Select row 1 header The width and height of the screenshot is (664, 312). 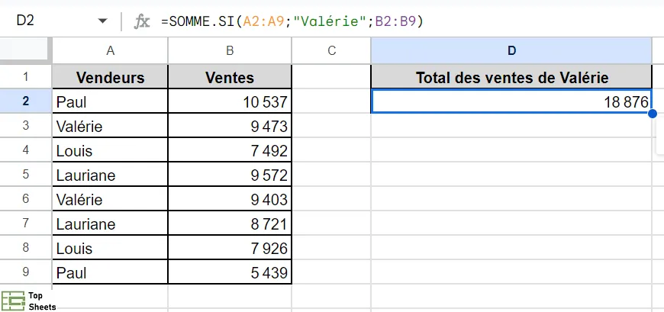25,77
